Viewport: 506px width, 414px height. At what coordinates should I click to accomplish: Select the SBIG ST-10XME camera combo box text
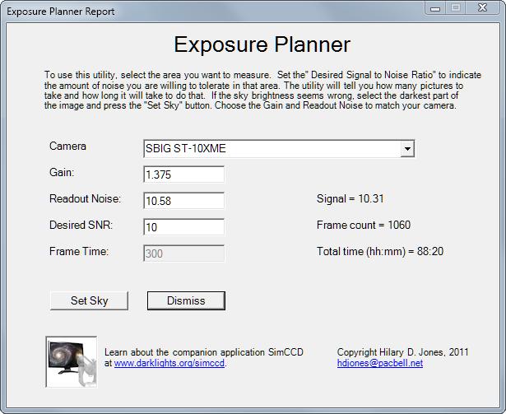coord(270,149)
